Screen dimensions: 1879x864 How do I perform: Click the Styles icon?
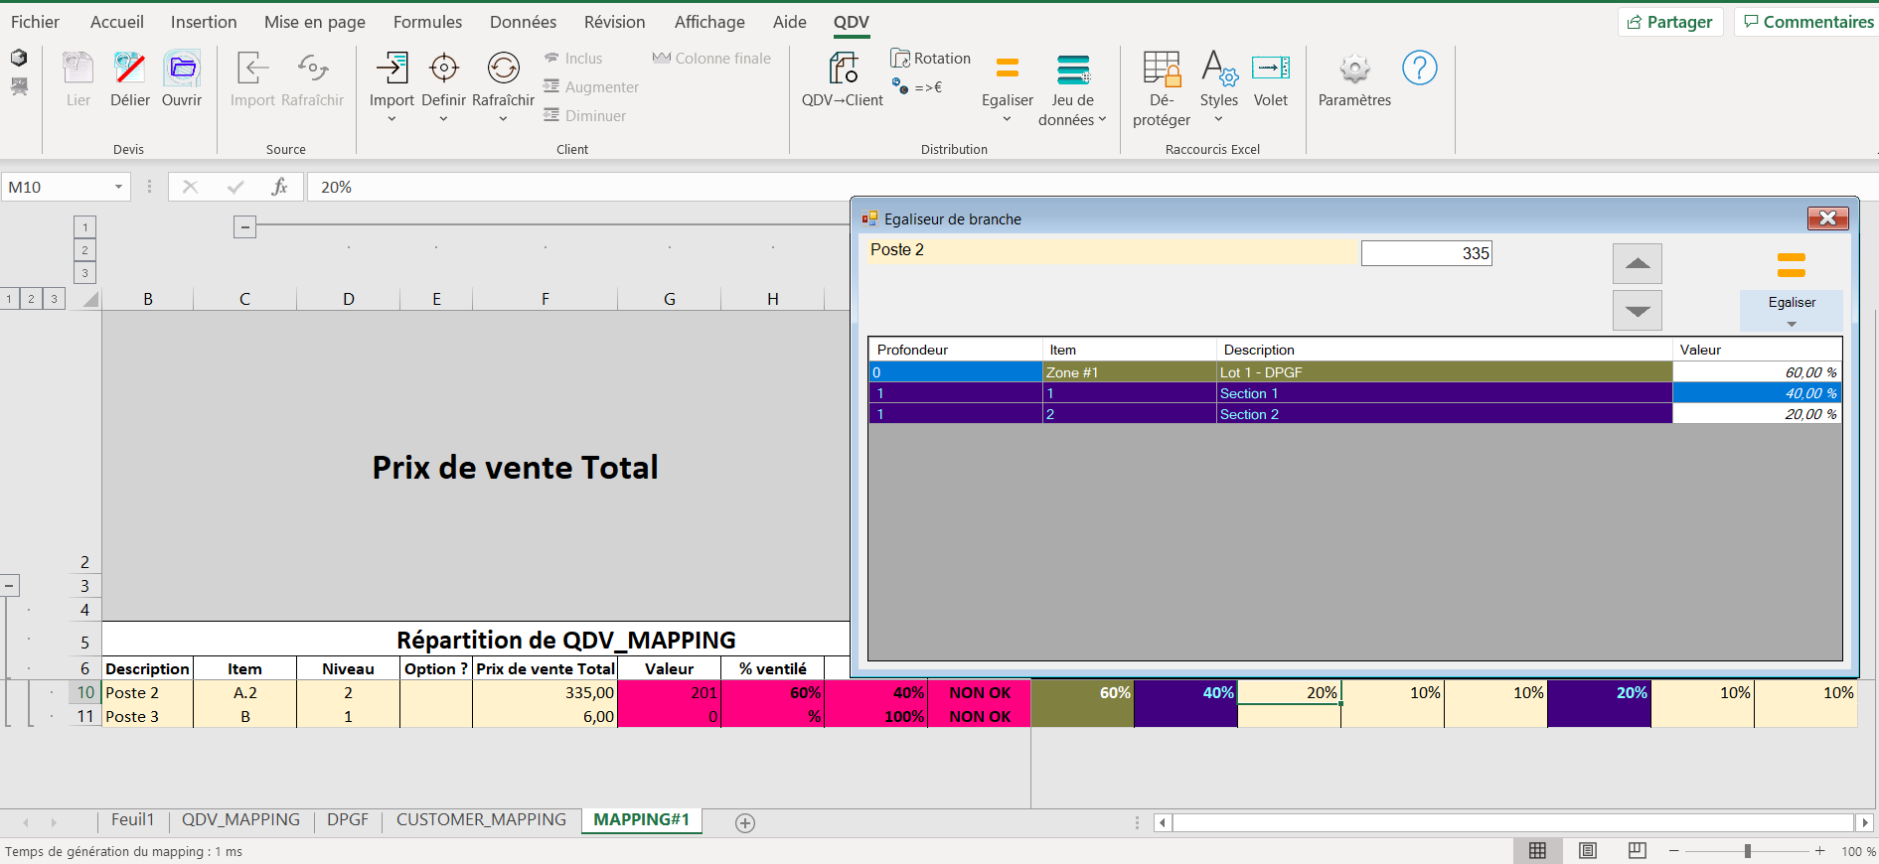click(1218, 69)
